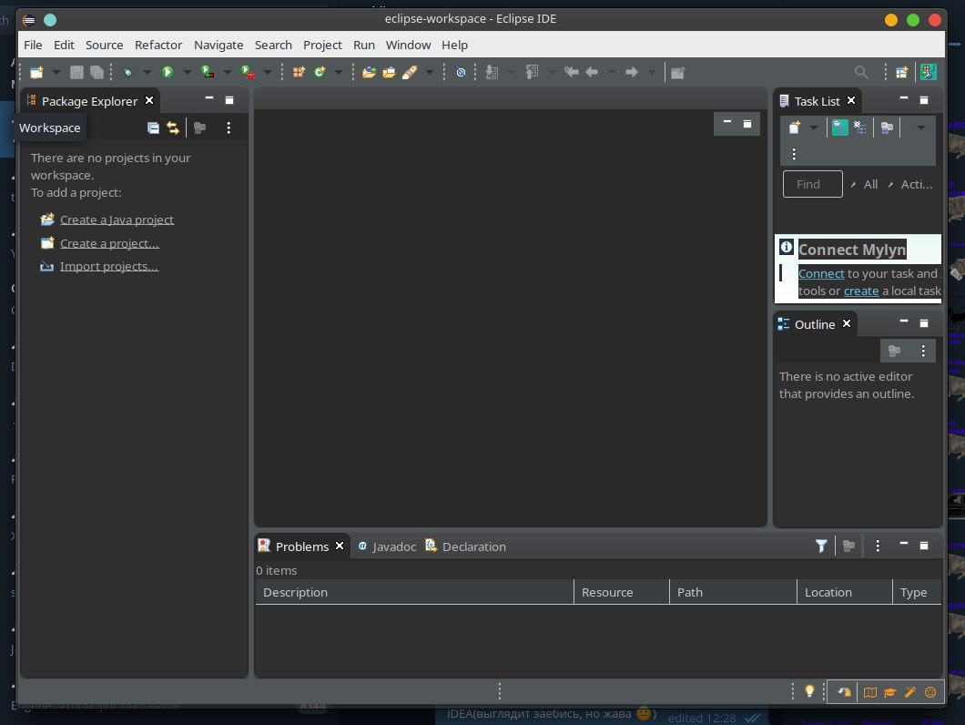Click the Find field in Task List

pyautogui.click(x=812, y=184)
